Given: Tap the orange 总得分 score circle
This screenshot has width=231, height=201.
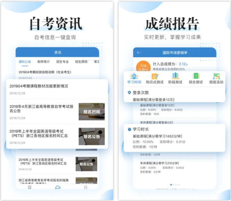Looking at the screenshot, I should click(143, 67).
